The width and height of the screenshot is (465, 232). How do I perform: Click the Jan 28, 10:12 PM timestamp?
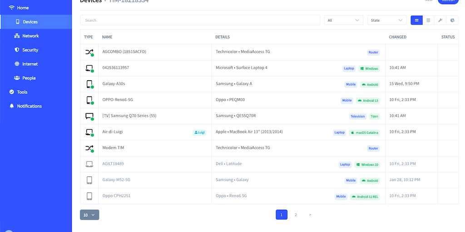click(405, 179)
